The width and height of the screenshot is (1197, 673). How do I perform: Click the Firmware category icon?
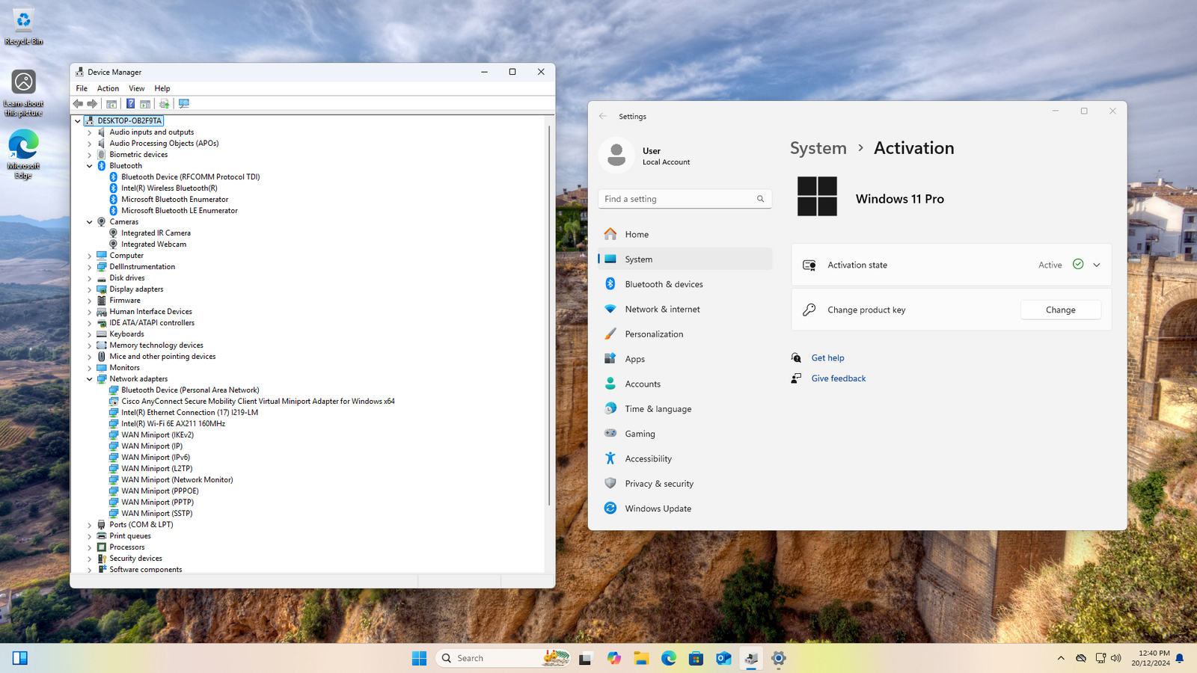102,301
